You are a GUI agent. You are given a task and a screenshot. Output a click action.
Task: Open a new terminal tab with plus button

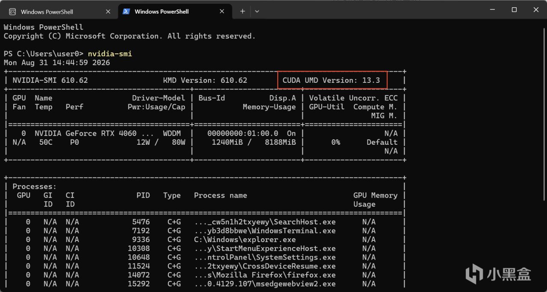coord(242,12)
